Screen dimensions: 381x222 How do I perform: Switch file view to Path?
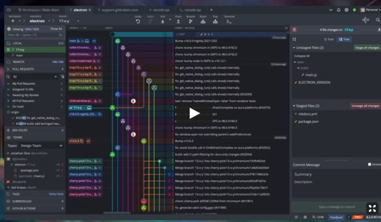pyautogui.click(x=329, y=39)
